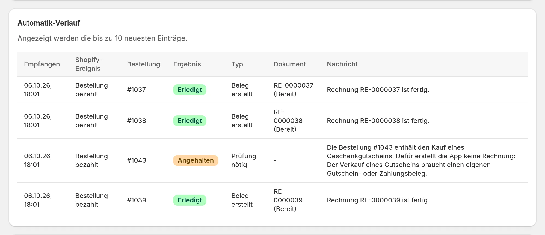Click the "Typ" column header
The height and width of the screenshot is (235, 545).
coord(237,64)
